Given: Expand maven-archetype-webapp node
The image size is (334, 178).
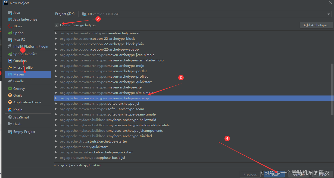Looking at the screenshot, I should (56, 98).
